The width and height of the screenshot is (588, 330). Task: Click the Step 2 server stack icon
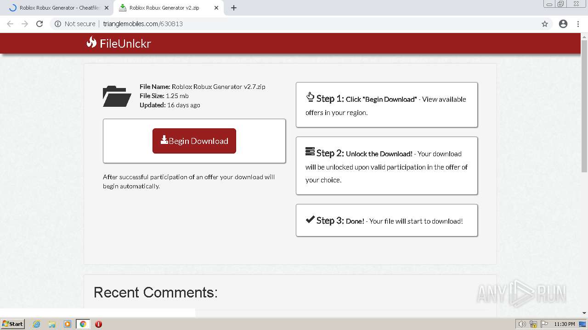pyautogui.click(x=310, y=151)
